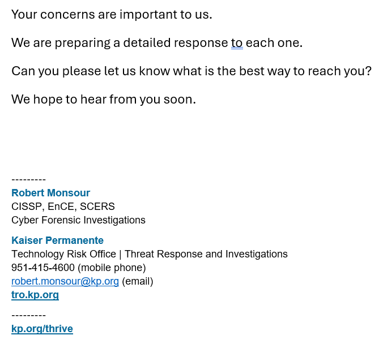Click the dashed separator above Robert Monsour

28,180
